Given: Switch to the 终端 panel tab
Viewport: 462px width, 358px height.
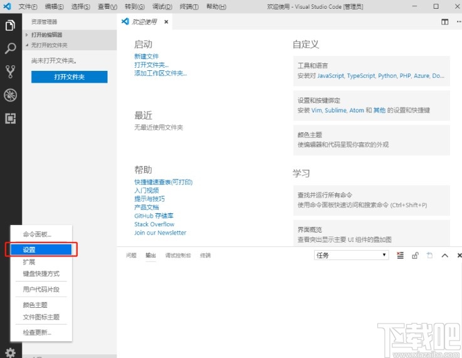Looking at the screenshot, I should pos(206,255).
